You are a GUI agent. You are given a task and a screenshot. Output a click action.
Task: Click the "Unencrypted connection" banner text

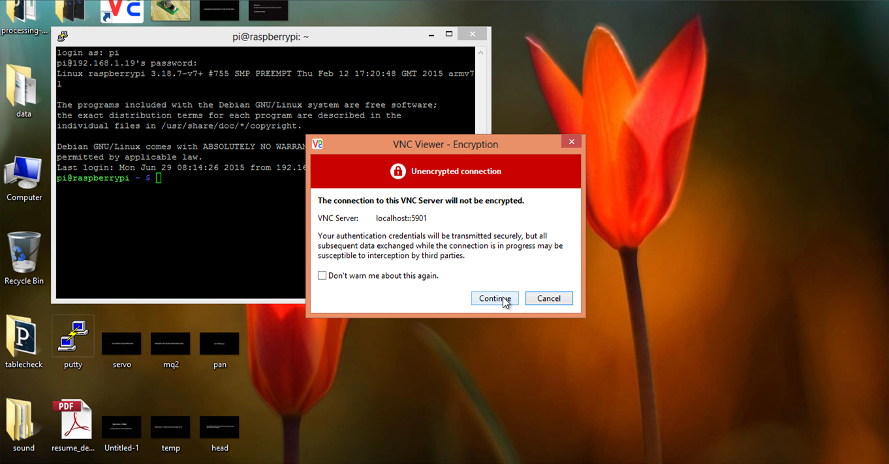456,171
